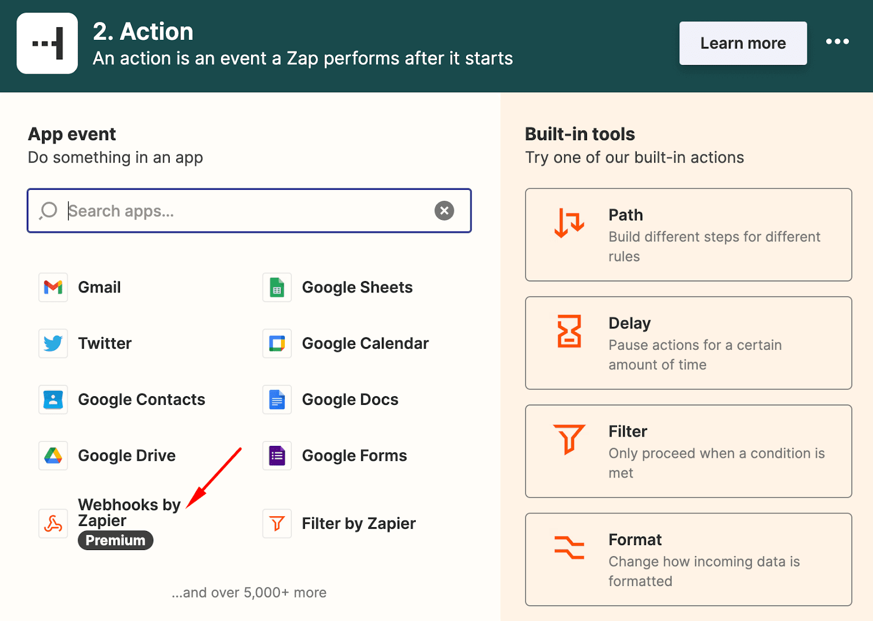Select the Filter built-in tool card
This screenshot has width=873, height=621.
click(x=688, y=451)
